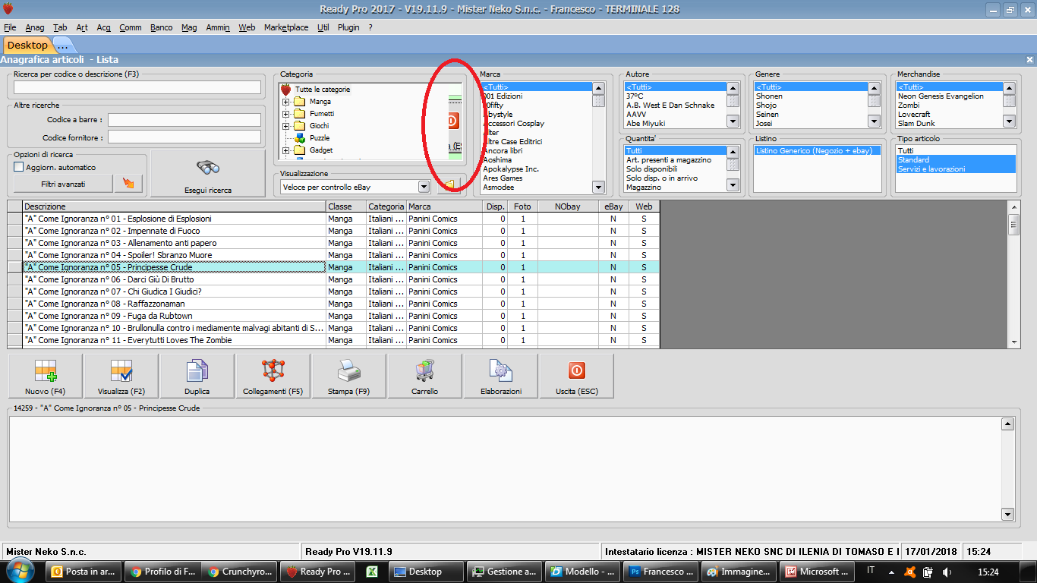Click the Quantita' list scroll-down arrow

pos(733,184)
